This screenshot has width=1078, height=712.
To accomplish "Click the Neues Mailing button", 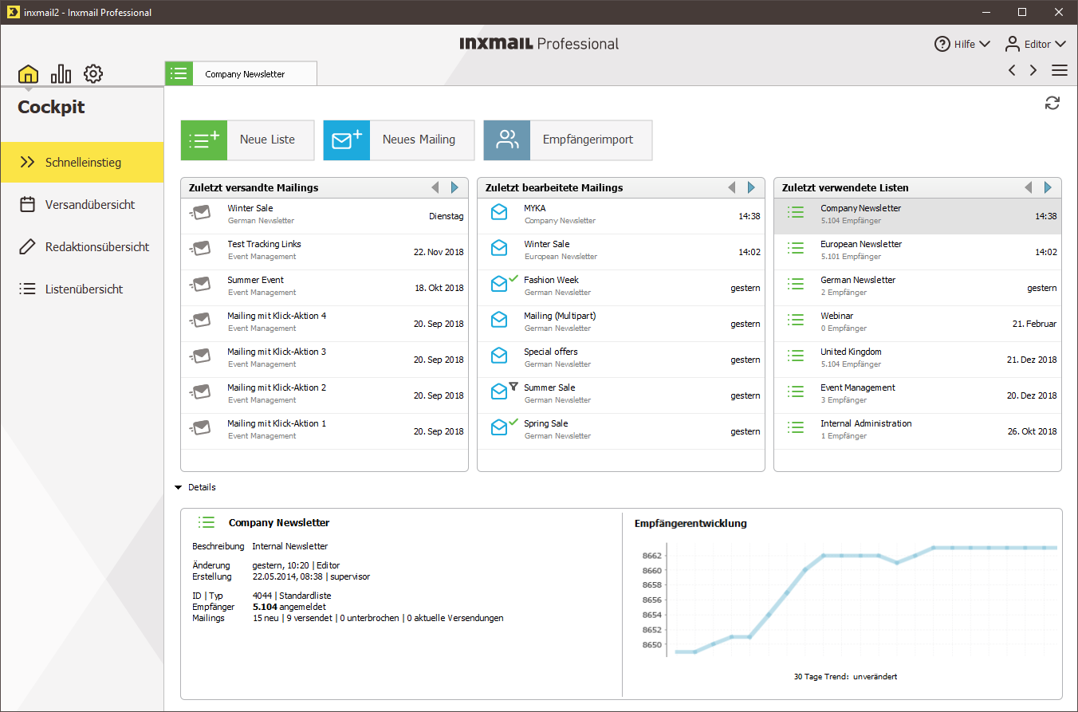I will click(x=399, y=140).
